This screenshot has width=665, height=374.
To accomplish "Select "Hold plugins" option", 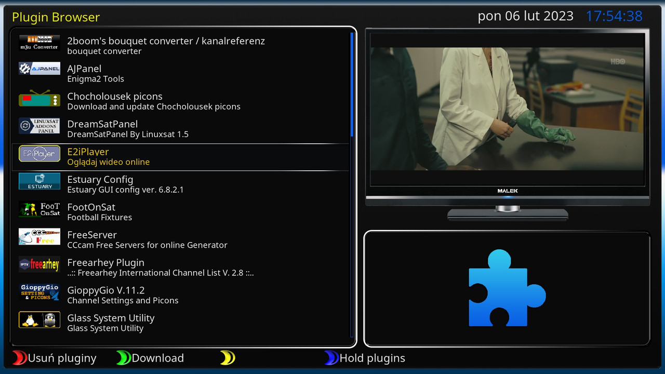I will (x=373, y=358).
